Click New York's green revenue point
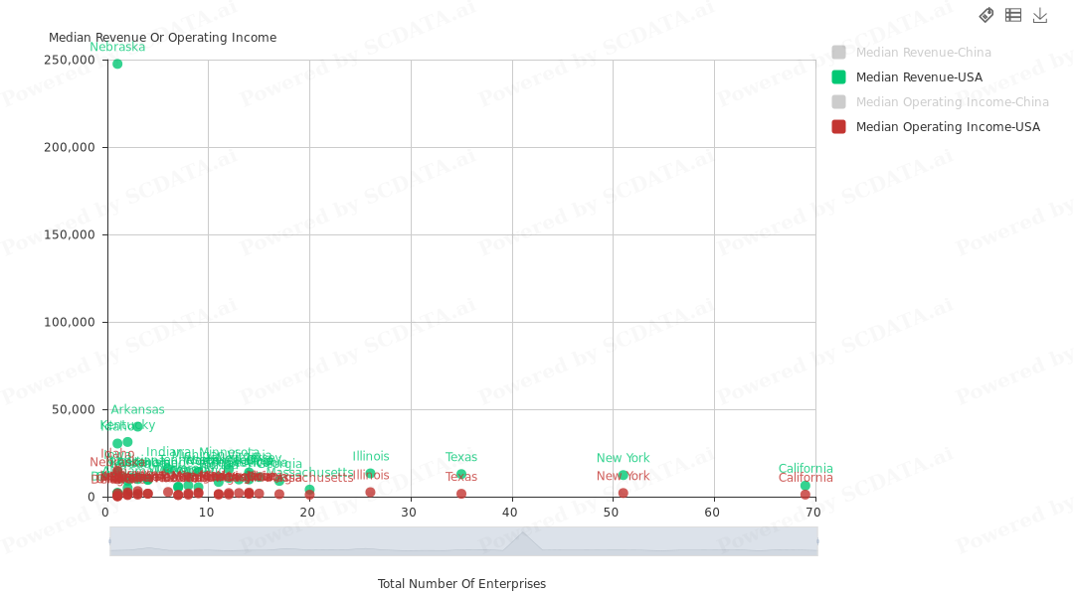Image resolution: width=1074 pixels, height=596 pixels. tap(624, 475)
